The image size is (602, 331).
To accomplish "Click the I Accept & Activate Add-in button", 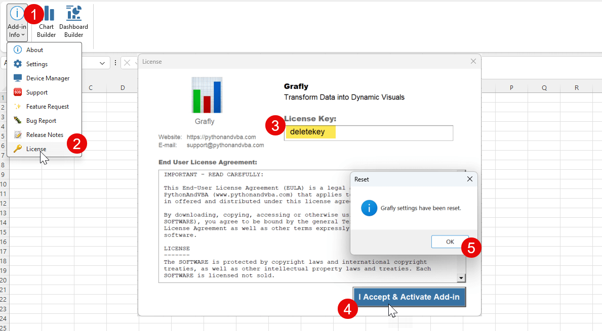I will point(409,297).
